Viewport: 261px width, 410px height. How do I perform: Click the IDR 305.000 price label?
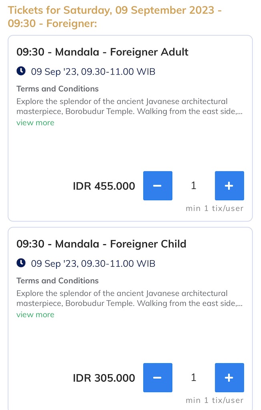coord(104,378)
